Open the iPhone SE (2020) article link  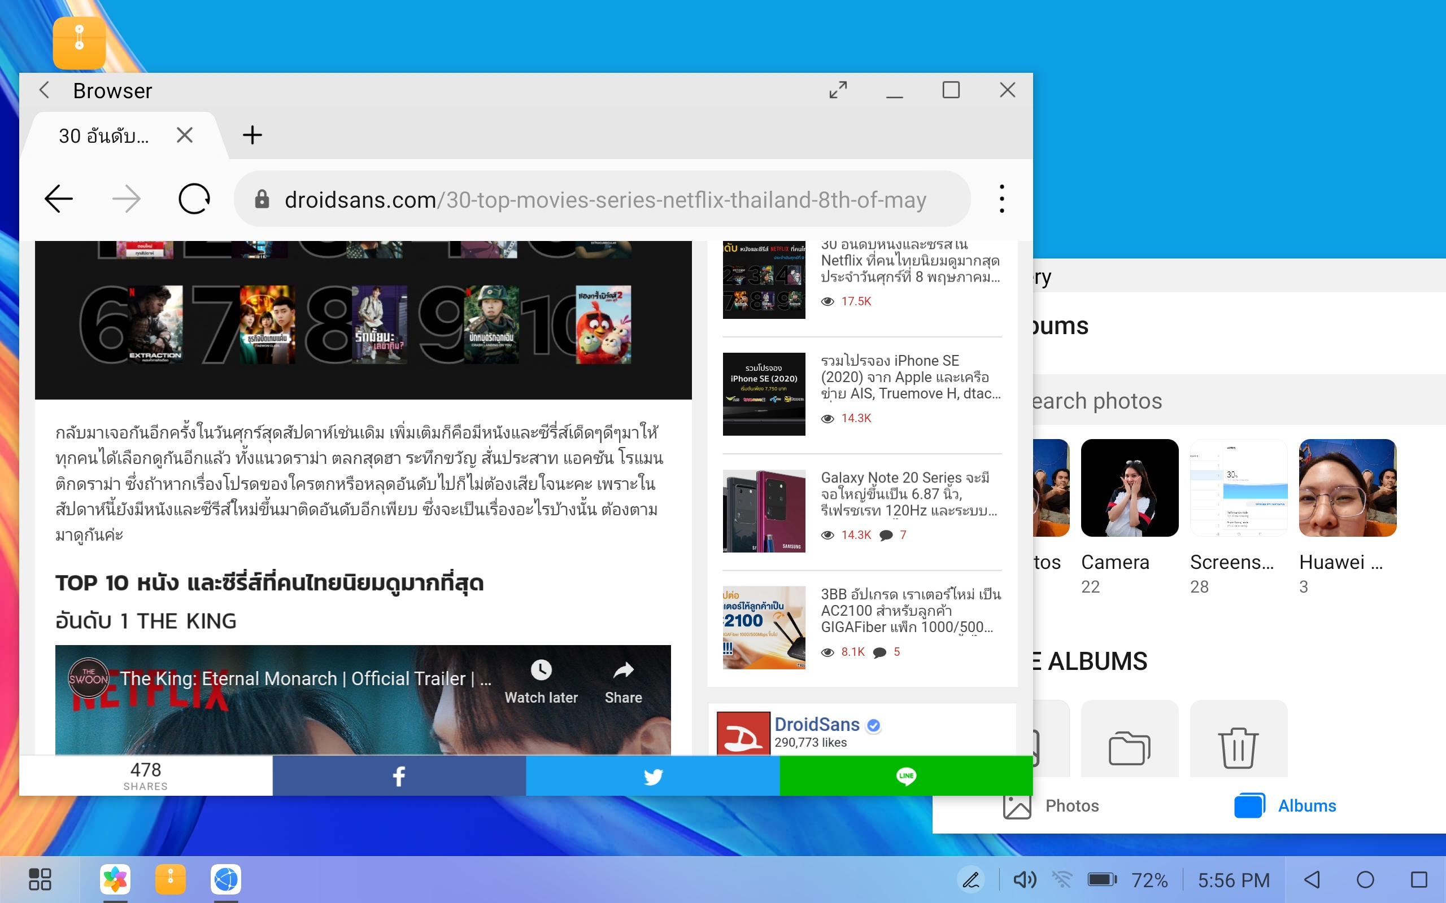click(x=911, y=377)
